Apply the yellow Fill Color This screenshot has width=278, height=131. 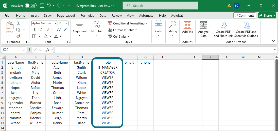(x=46, y=36)
